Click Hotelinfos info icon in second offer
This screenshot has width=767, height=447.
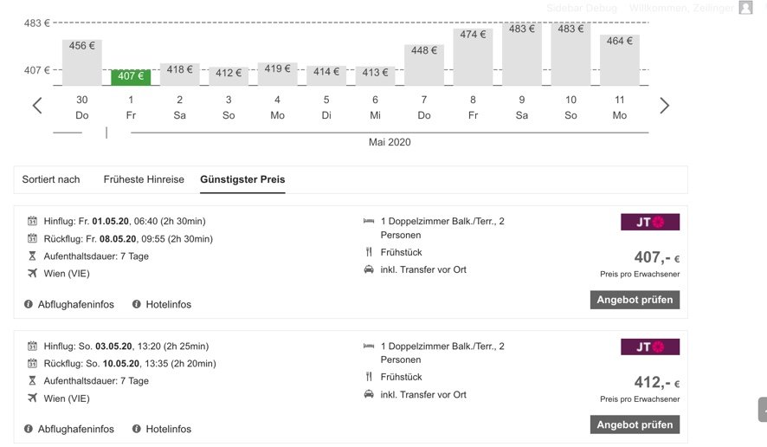point(137,429)
